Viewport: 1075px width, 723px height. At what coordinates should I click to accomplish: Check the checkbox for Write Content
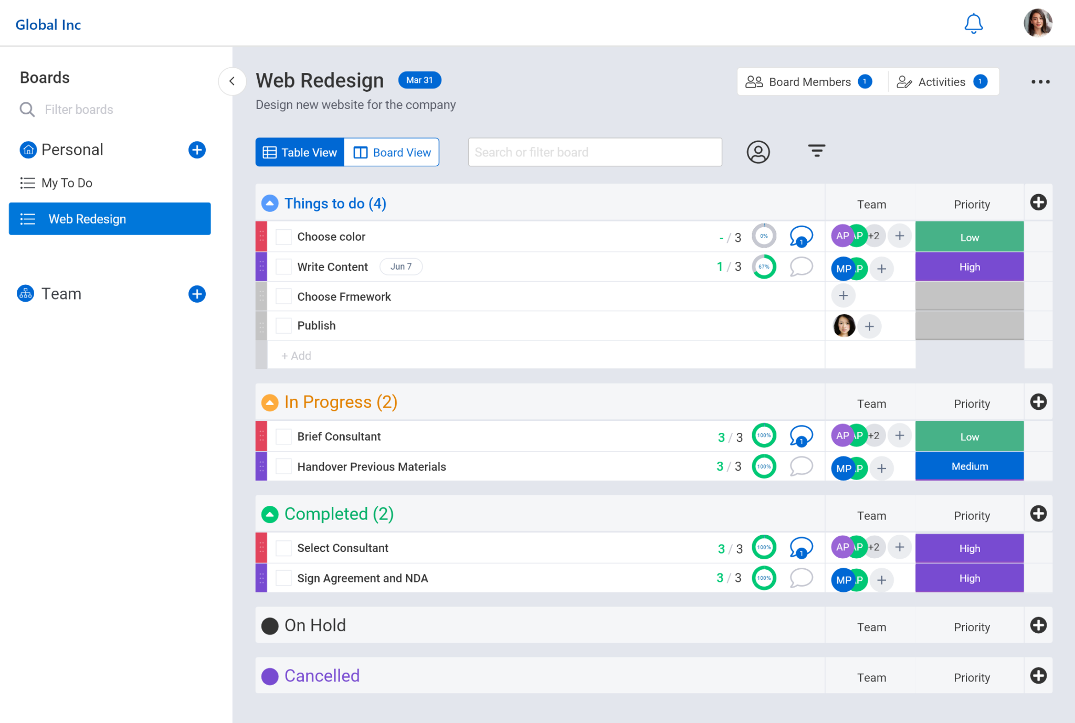coord(283,267)
